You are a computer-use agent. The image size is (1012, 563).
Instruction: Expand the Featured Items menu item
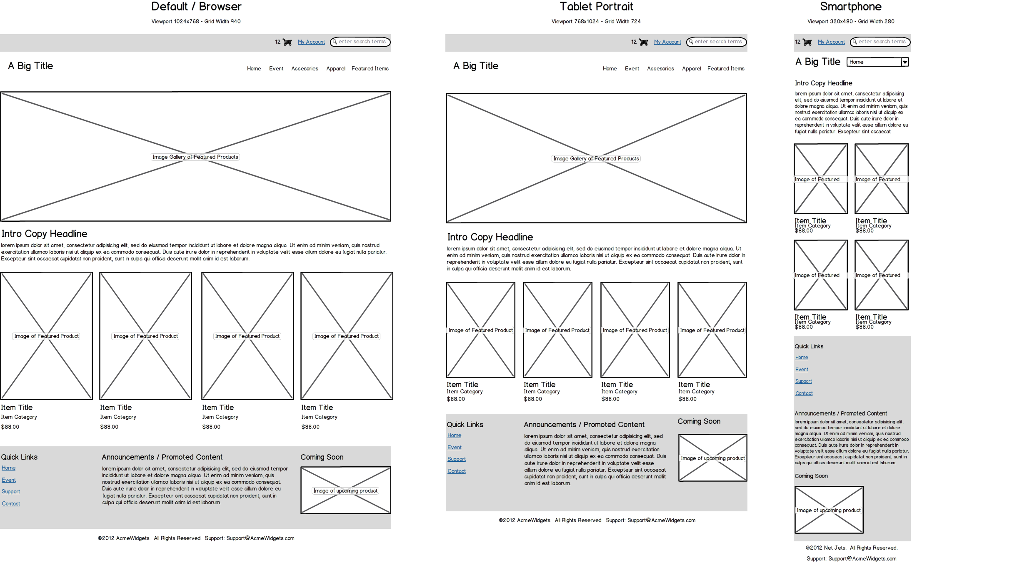tap(369, 68)
